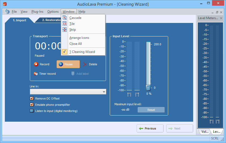Enable Listen to input digital monitoring

coord(32,111)
